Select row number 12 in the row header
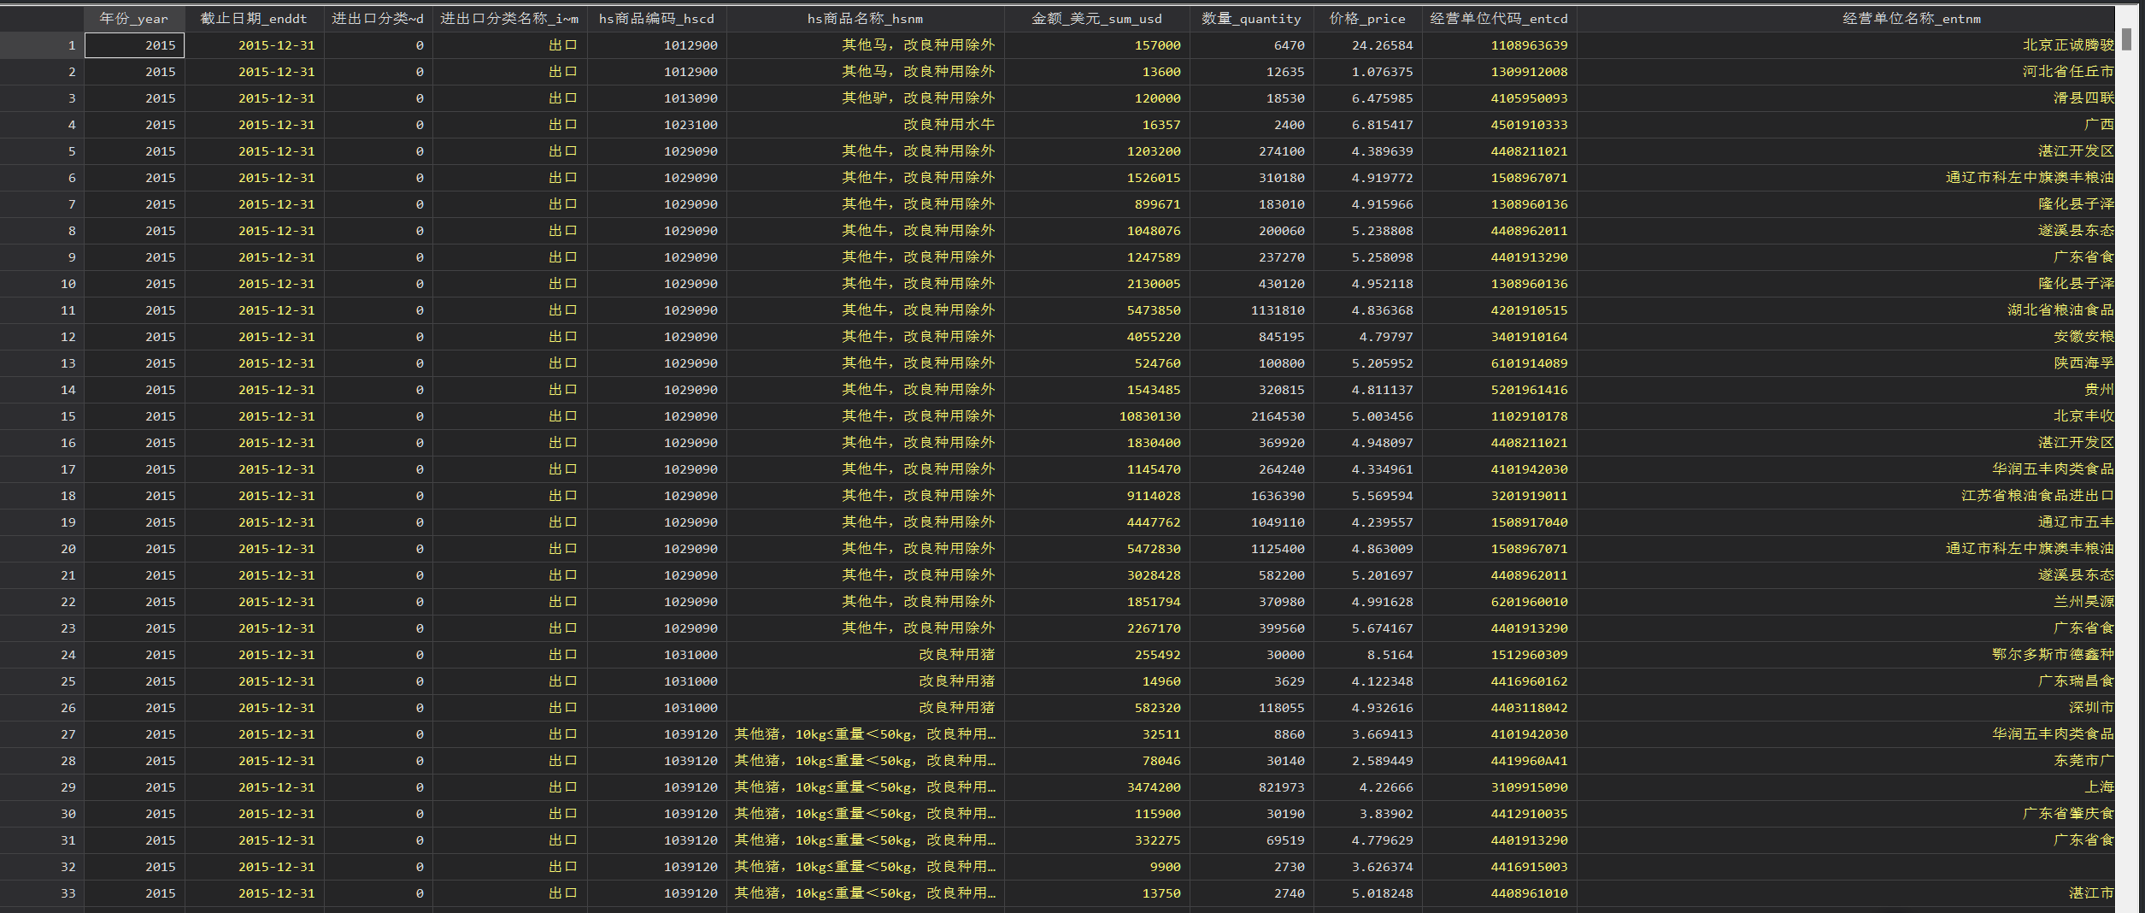The width and height of the screenshot is (2145, 913). tap(42, 337)
